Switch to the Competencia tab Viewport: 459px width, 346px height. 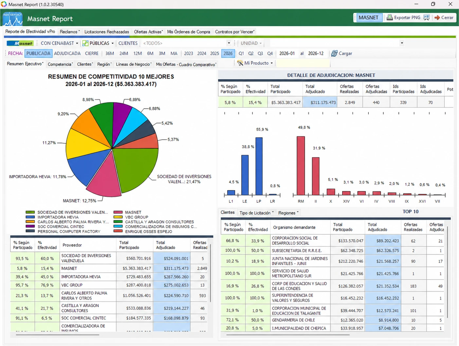coord(60,64)
